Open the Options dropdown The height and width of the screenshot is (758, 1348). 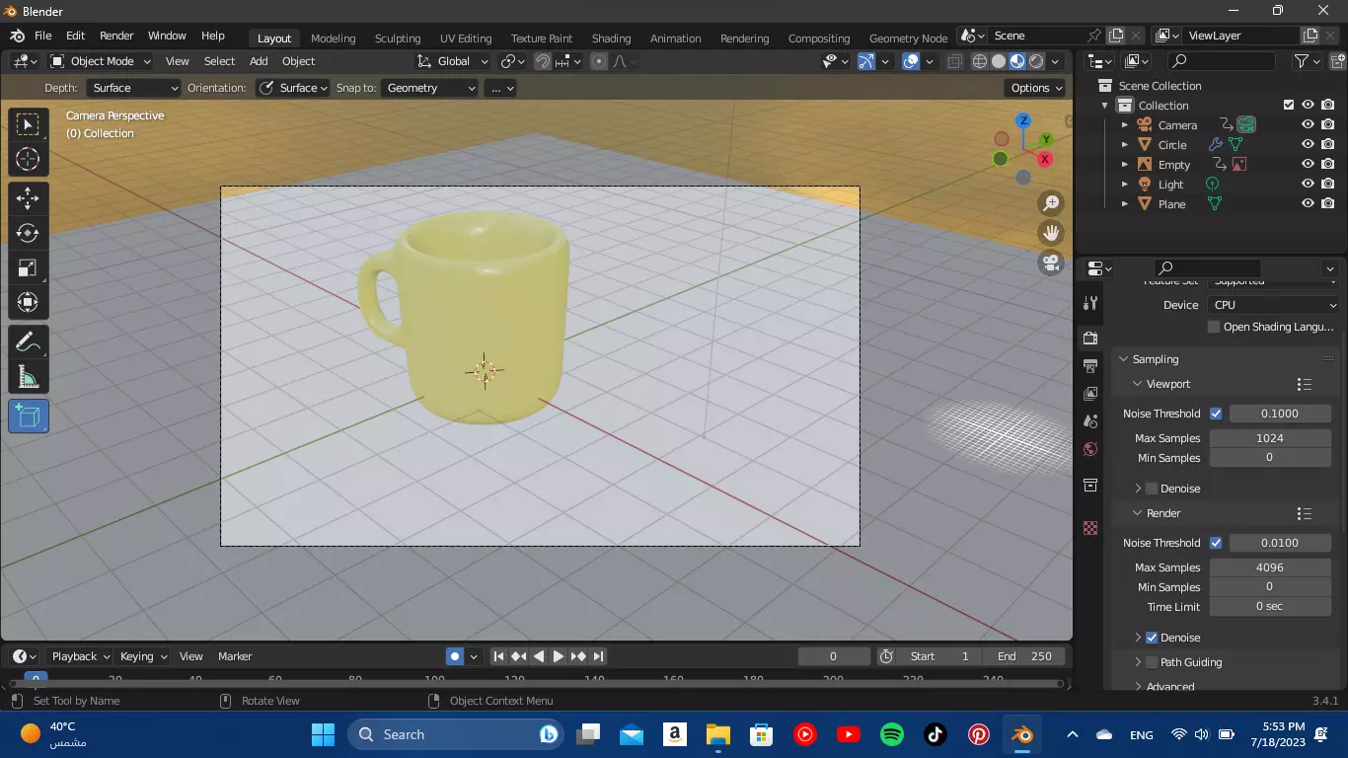click(1036, 88)
